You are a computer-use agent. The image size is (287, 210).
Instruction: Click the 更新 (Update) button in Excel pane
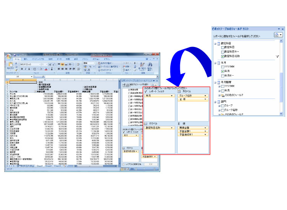coord(151,164)
